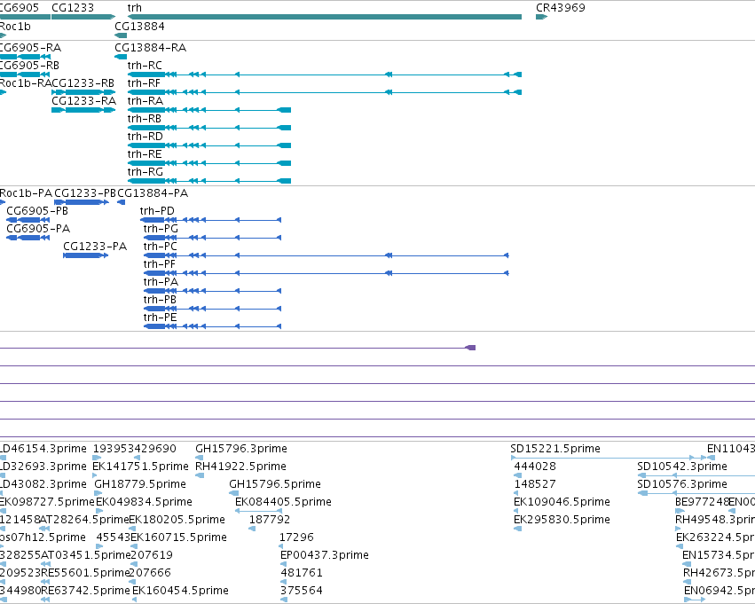The width and height of the screenshot is (755, 604).
Task: Click the 187792 feature label
Action: pos(270,520)
